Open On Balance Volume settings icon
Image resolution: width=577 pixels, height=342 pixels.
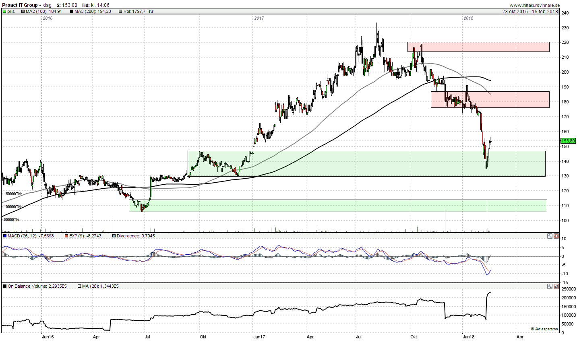550,286
